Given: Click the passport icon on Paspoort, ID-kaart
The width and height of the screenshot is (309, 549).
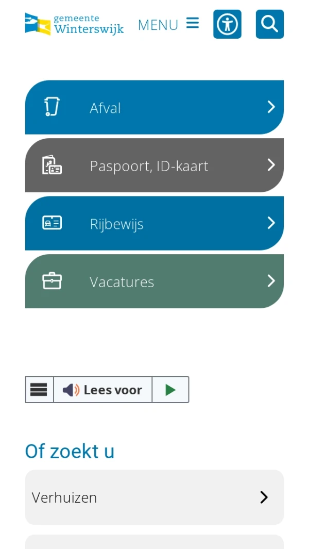Looking at the screenshot, I should 51,165.
